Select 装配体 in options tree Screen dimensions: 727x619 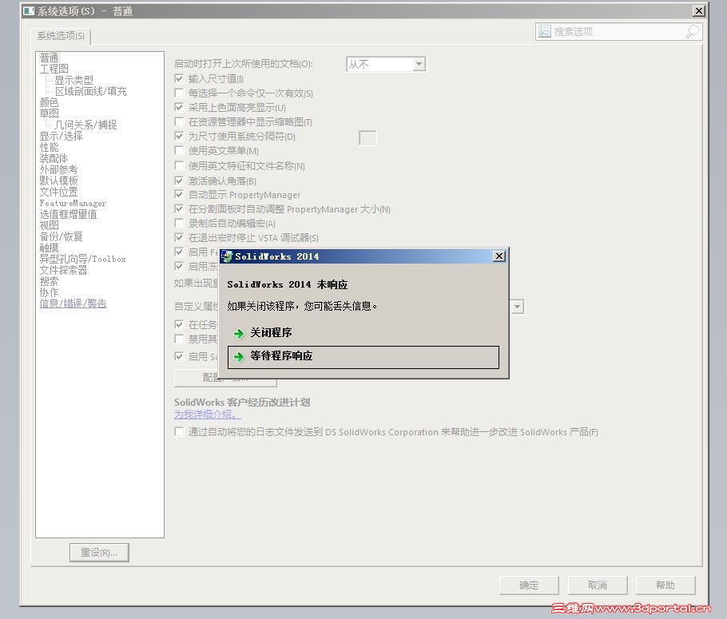tap(54, 158)
